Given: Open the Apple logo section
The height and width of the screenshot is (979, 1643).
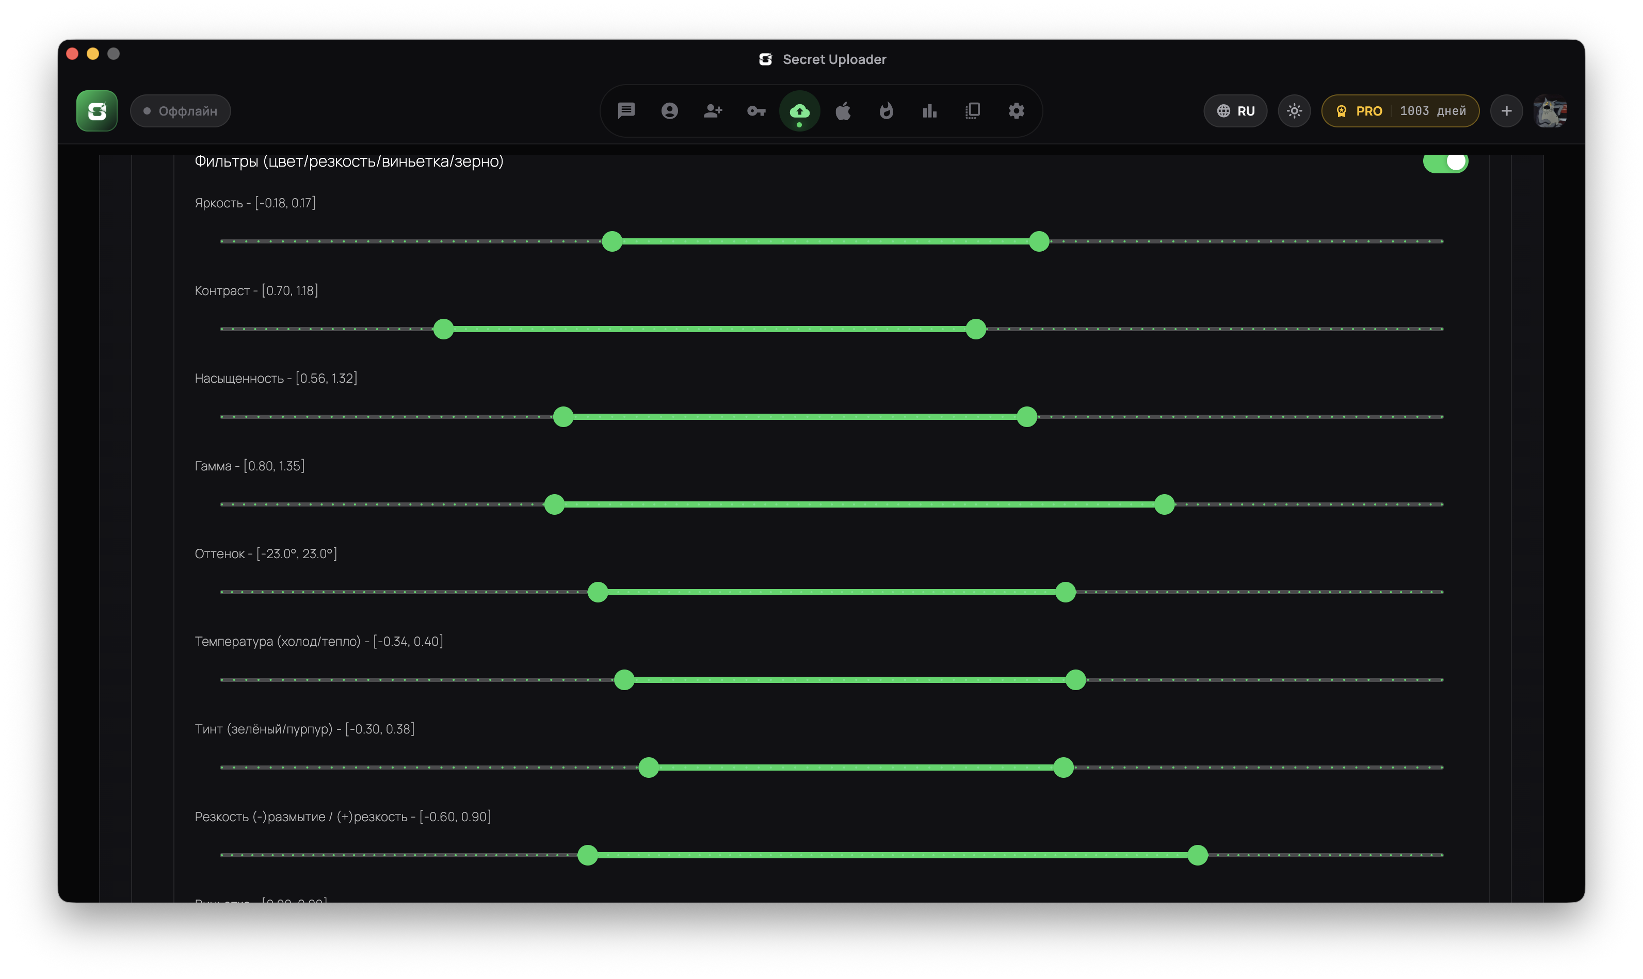Looking at the screenshot, I should 843,111.
